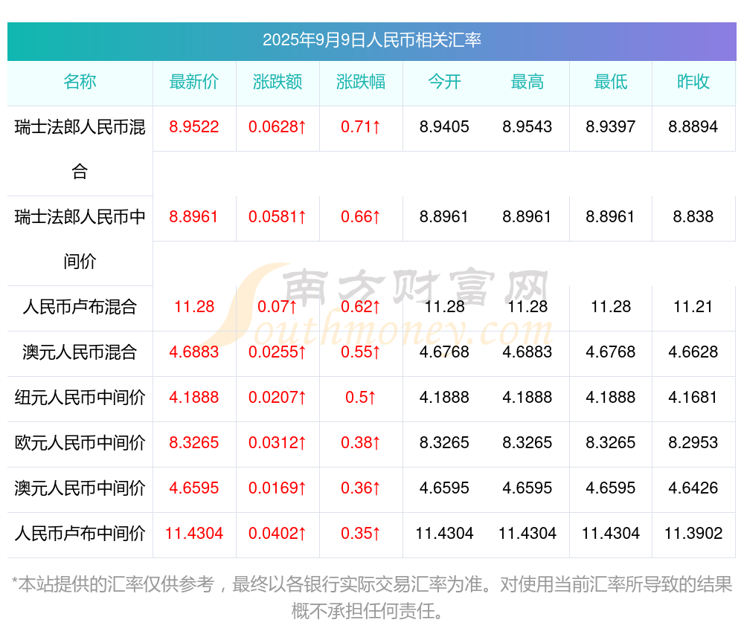Click previous close 11.3902
Screen dimensions: 744x634
pos(693,534)
